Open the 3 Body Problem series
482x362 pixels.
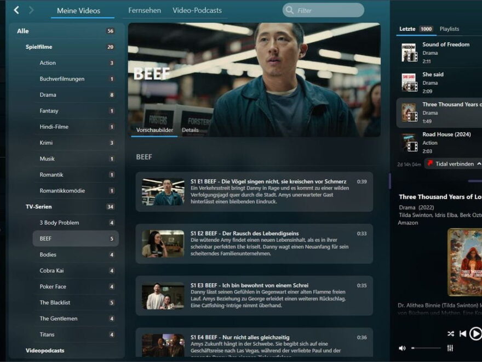click(x=76, y=223)
